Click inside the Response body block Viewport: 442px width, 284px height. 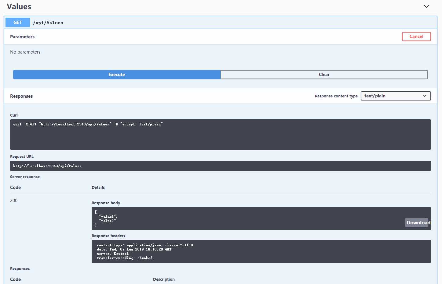point(261,219)
